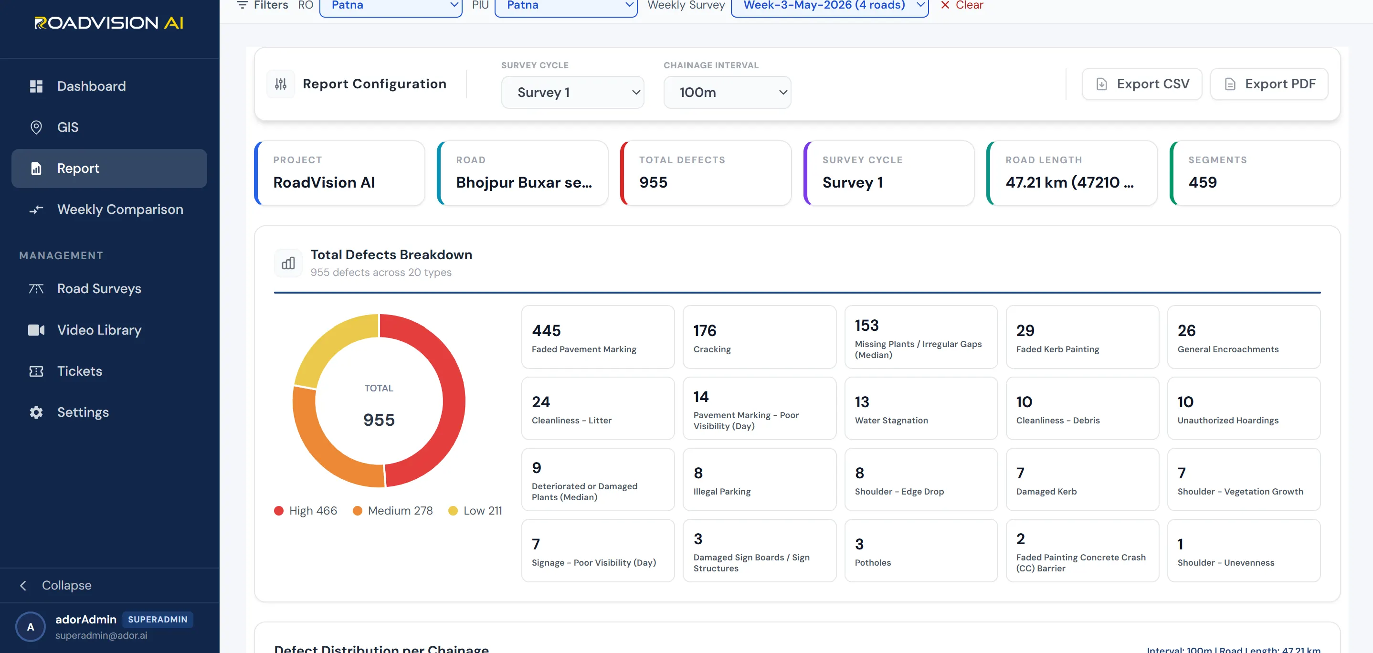Image resolution: width=1373 pixels, height=653 pixels.
Task: Click the Export PDF file icon
Action: 1230,84
